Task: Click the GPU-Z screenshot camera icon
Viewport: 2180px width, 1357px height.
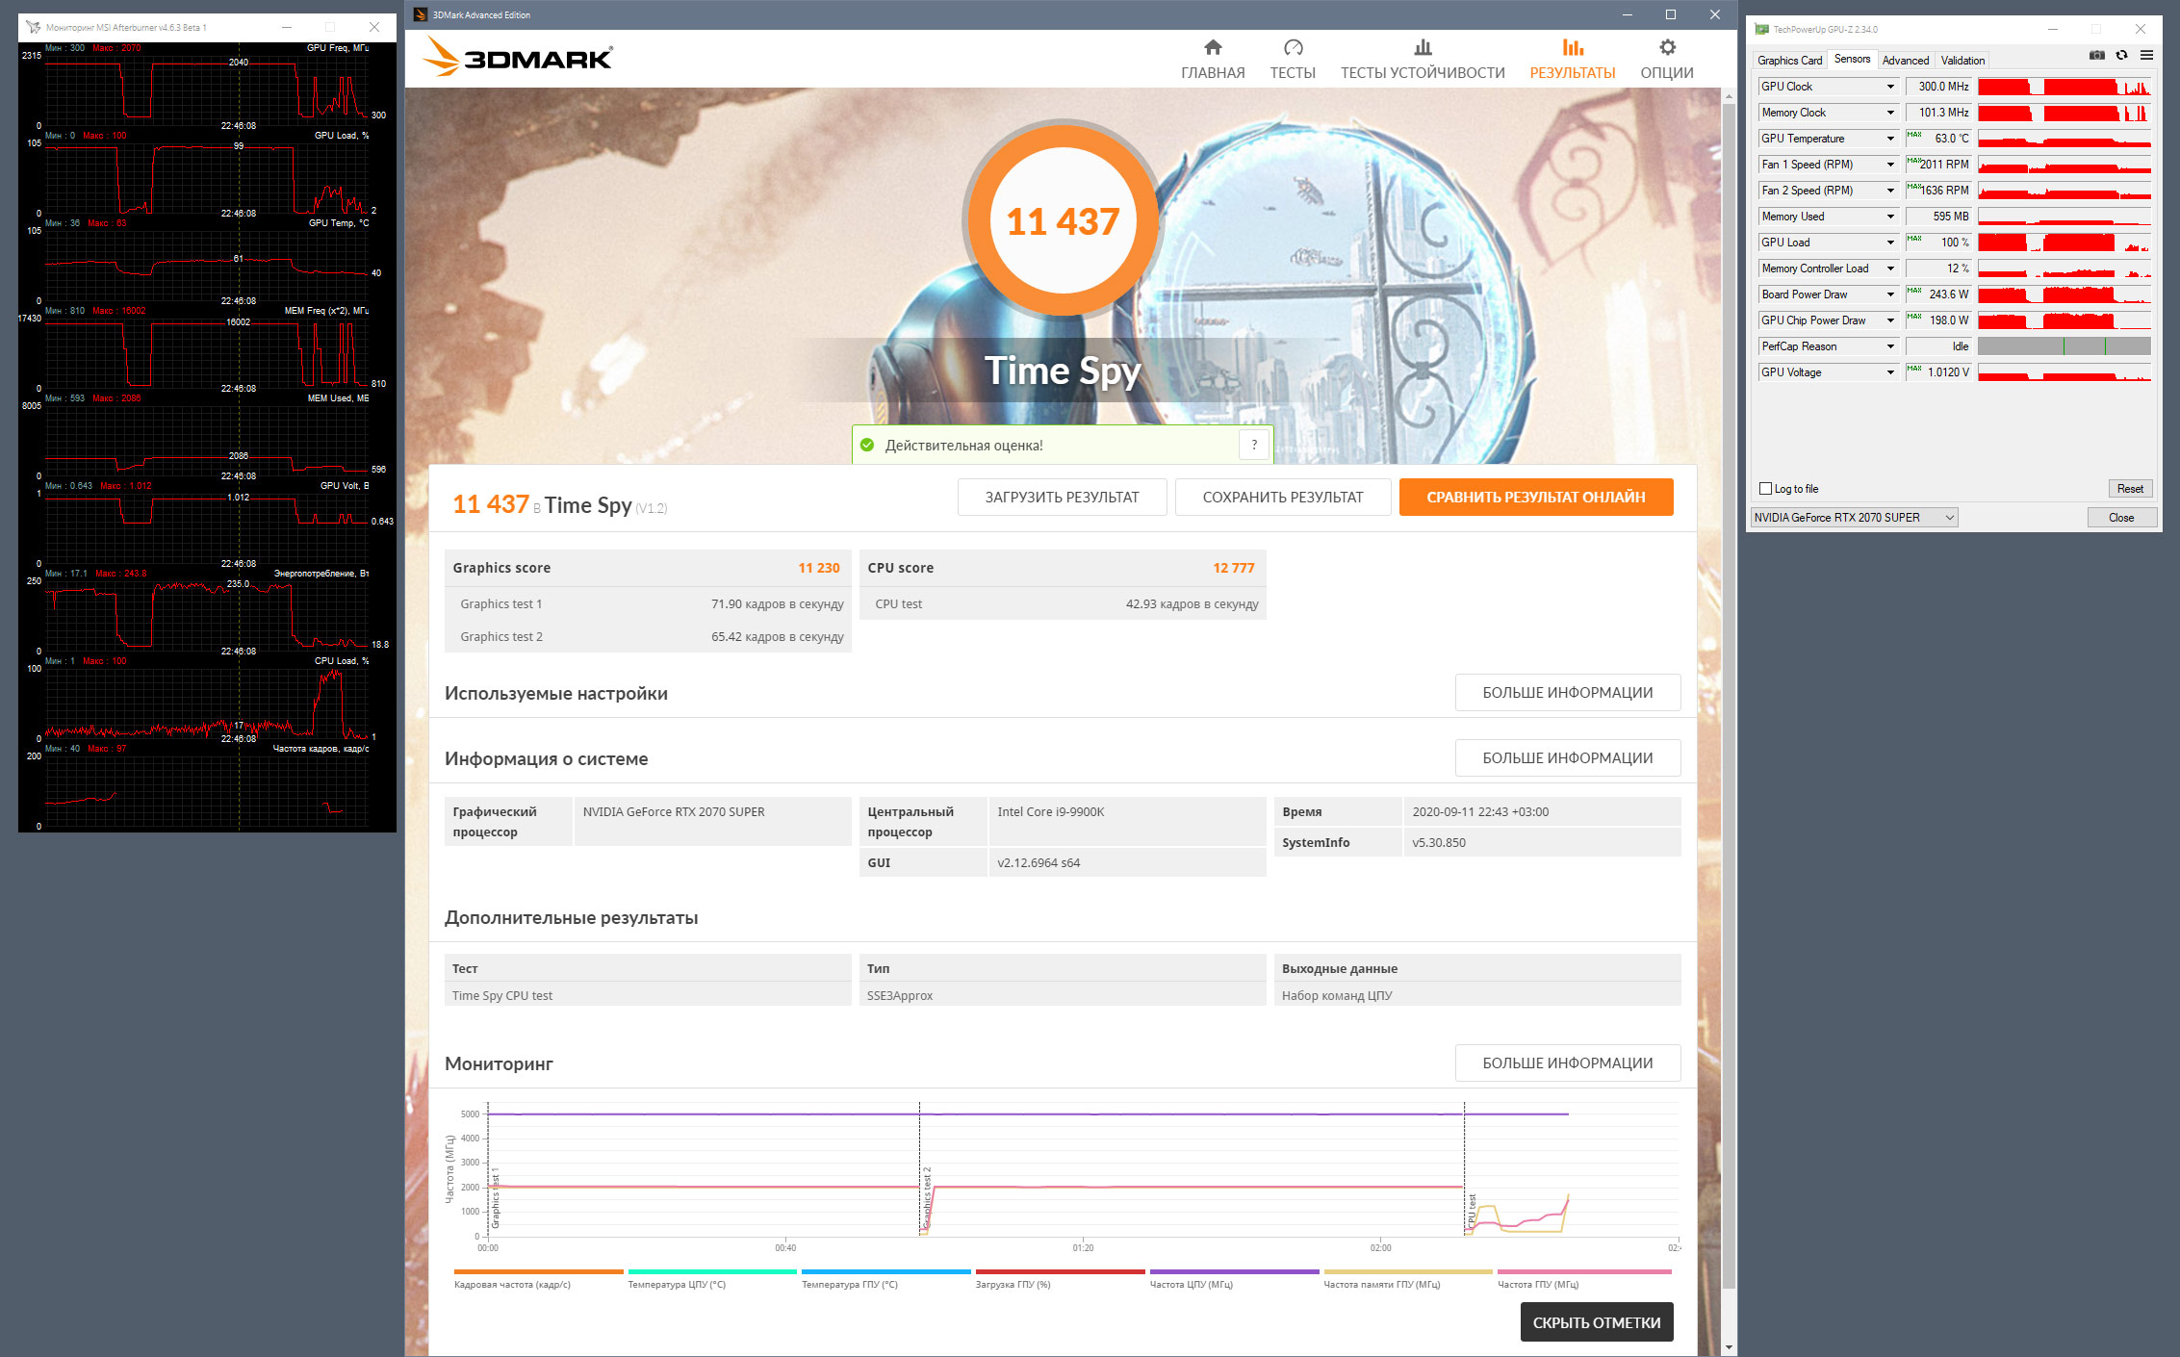Action: [2096, 56]
